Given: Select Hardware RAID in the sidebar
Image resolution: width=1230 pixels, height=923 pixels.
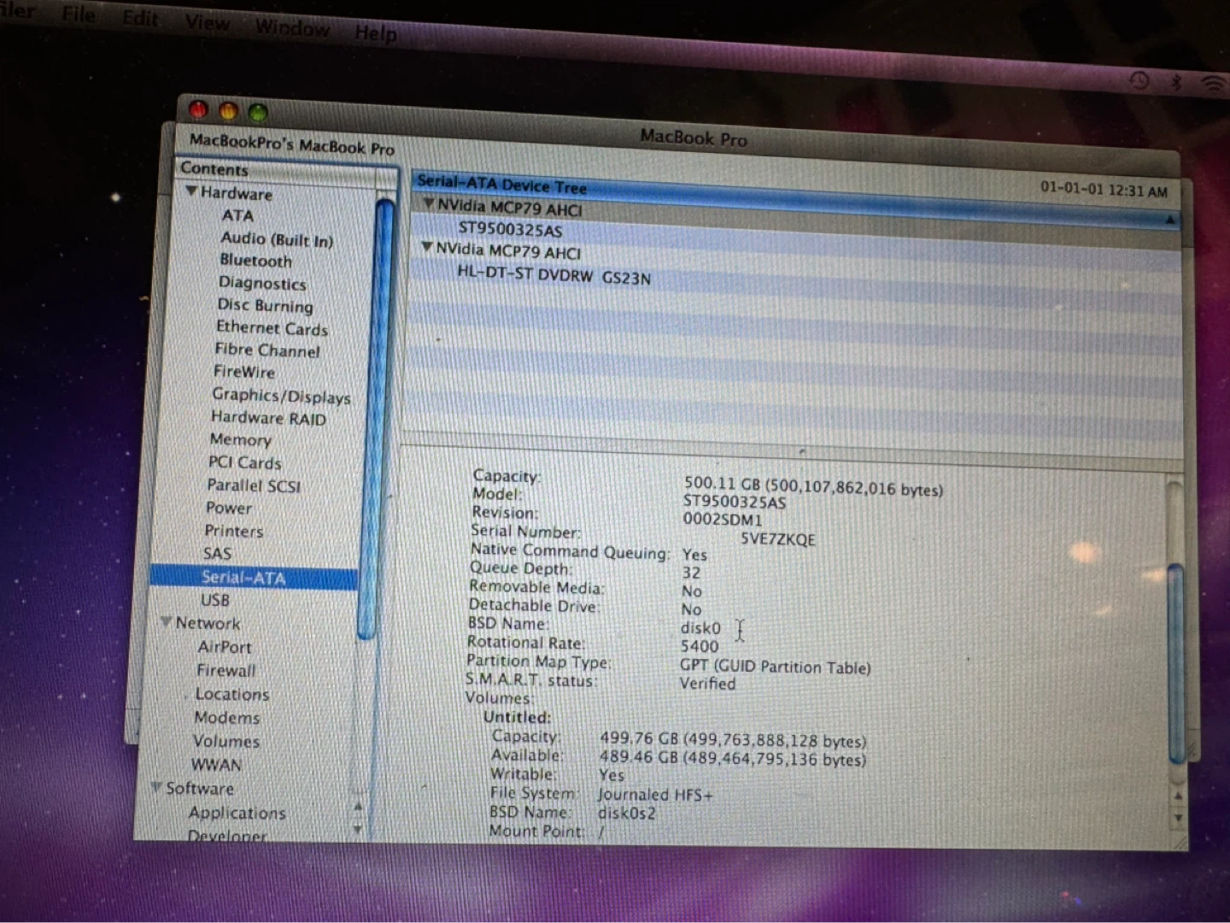Looking at the screenshot, I should (268, 418).
